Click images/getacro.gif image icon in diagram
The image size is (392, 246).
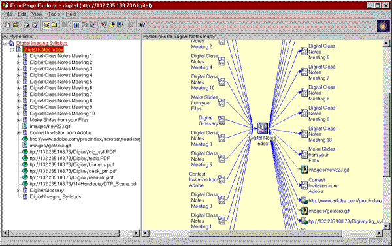click(304, 211)
